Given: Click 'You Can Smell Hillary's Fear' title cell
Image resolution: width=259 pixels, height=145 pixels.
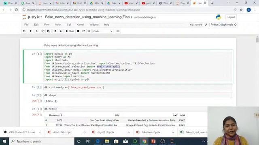Looking at the screenshot, I should [104, 120].
